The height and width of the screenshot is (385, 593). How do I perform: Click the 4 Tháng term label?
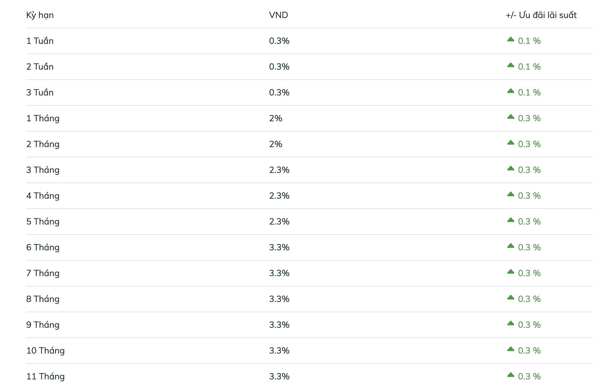(x=43, y=196)
